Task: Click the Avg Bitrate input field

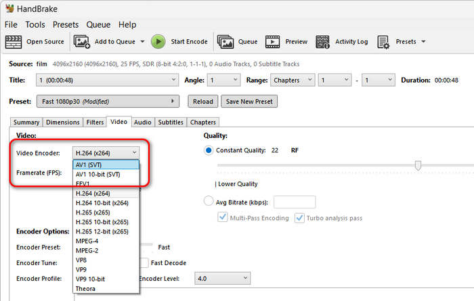Action: 295,202
